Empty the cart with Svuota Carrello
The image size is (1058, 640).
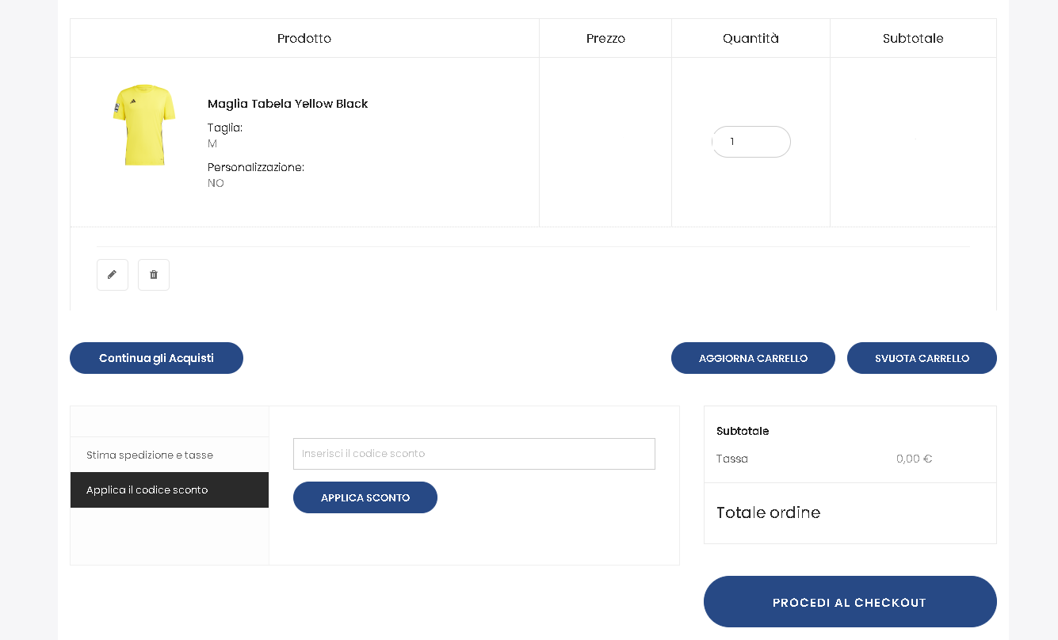tap(922, 358)
